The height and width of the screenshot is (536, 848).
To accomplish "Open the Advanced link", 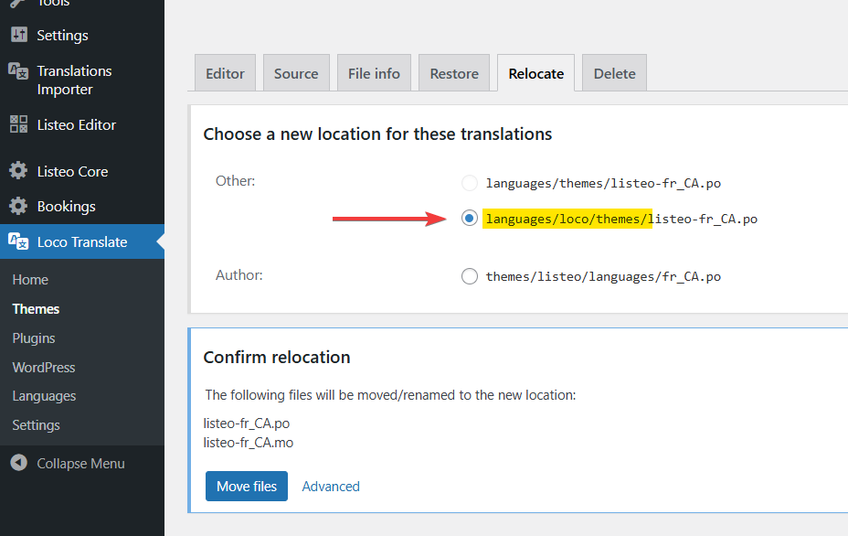I will 331,487.
